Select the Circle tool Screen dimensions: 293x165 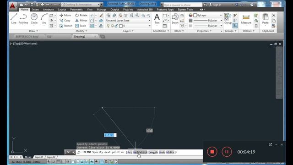[x=34, y=19]
